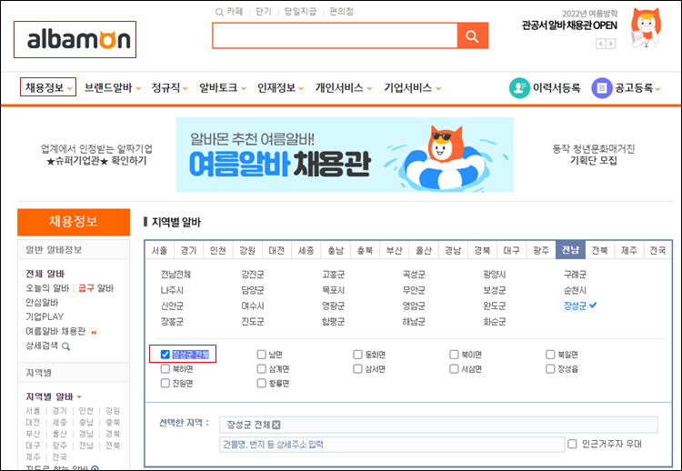Viewport: 682px width, 471px height.
Task: Open 여름알바 채용관 sidebar link
Action: 55,331
